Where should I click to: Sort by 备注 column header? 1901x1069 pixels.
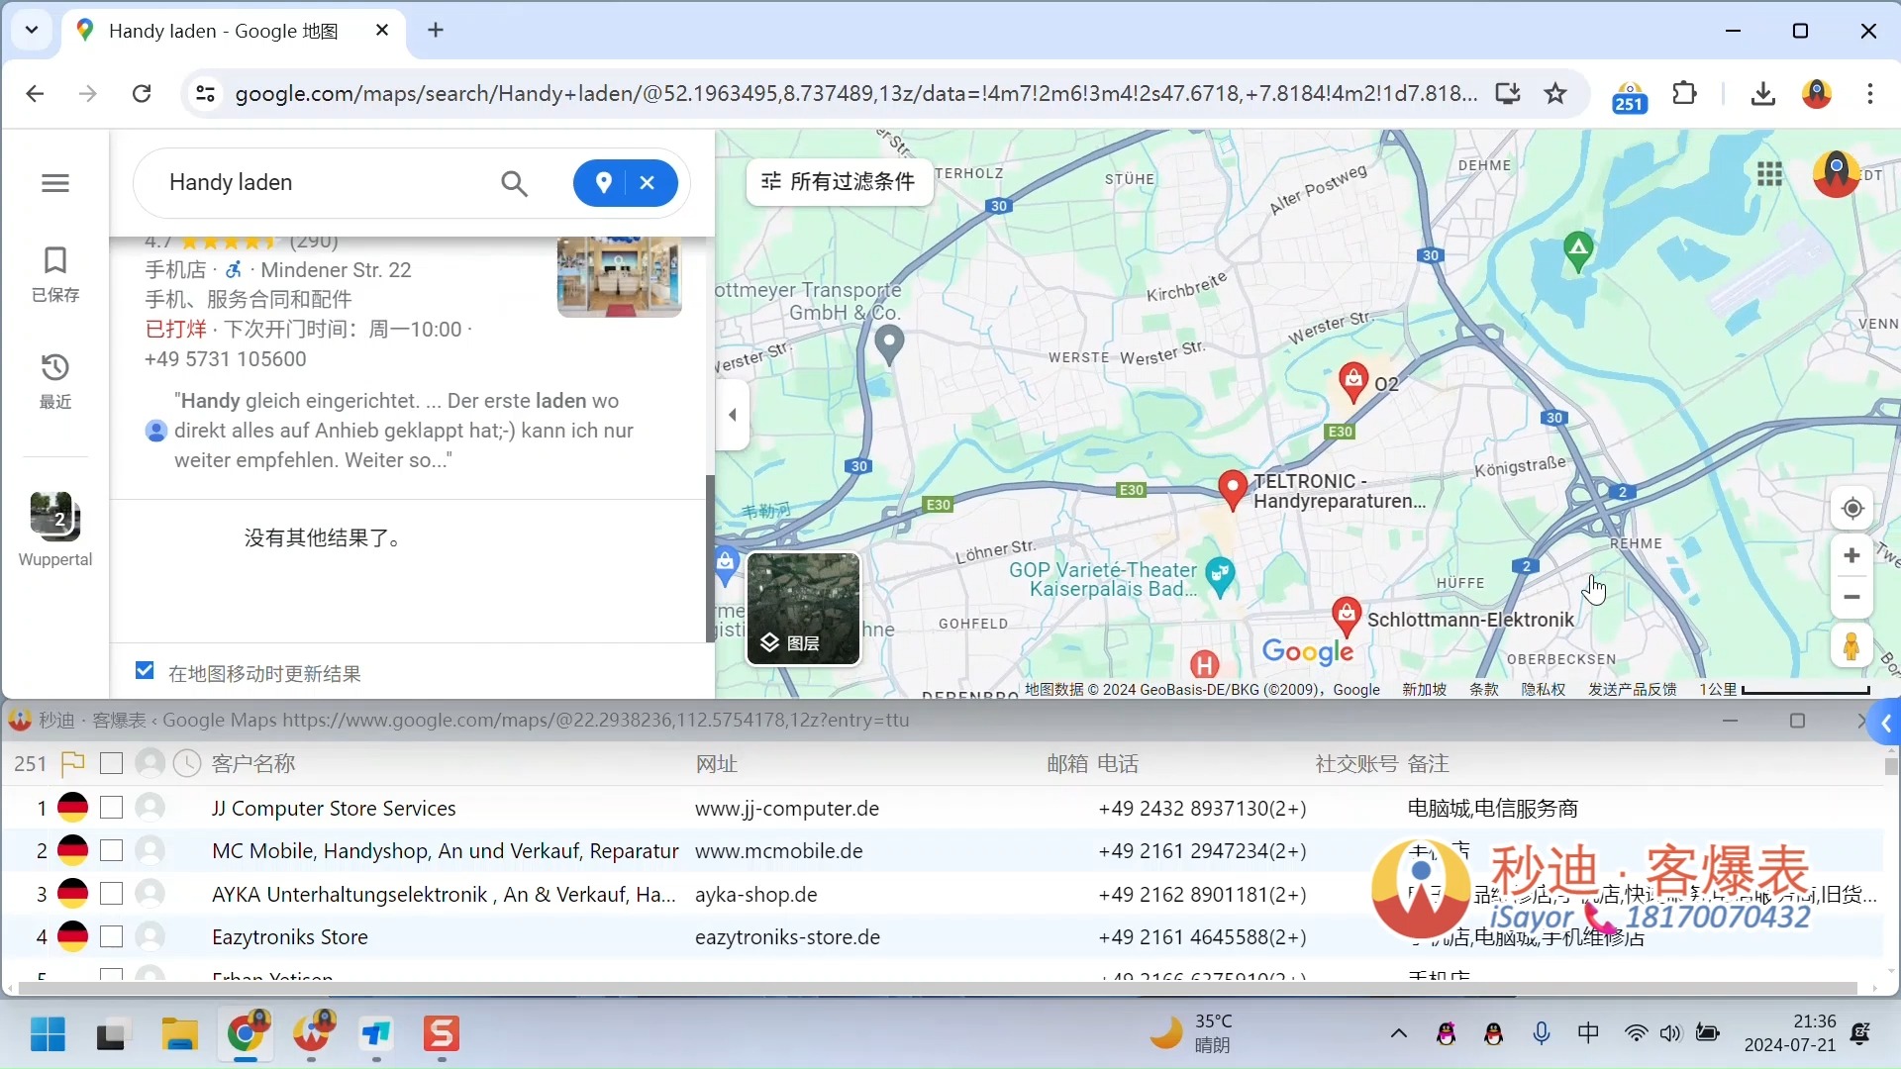1429,763
